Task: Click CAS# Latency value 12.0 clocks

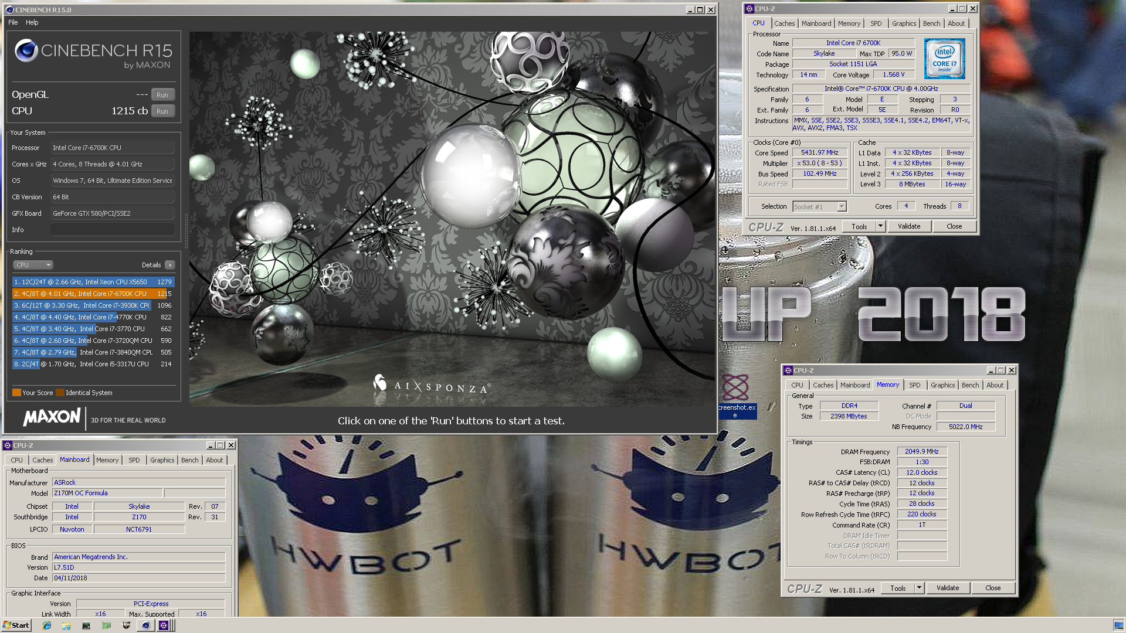Action: click(x=921, y=472)
